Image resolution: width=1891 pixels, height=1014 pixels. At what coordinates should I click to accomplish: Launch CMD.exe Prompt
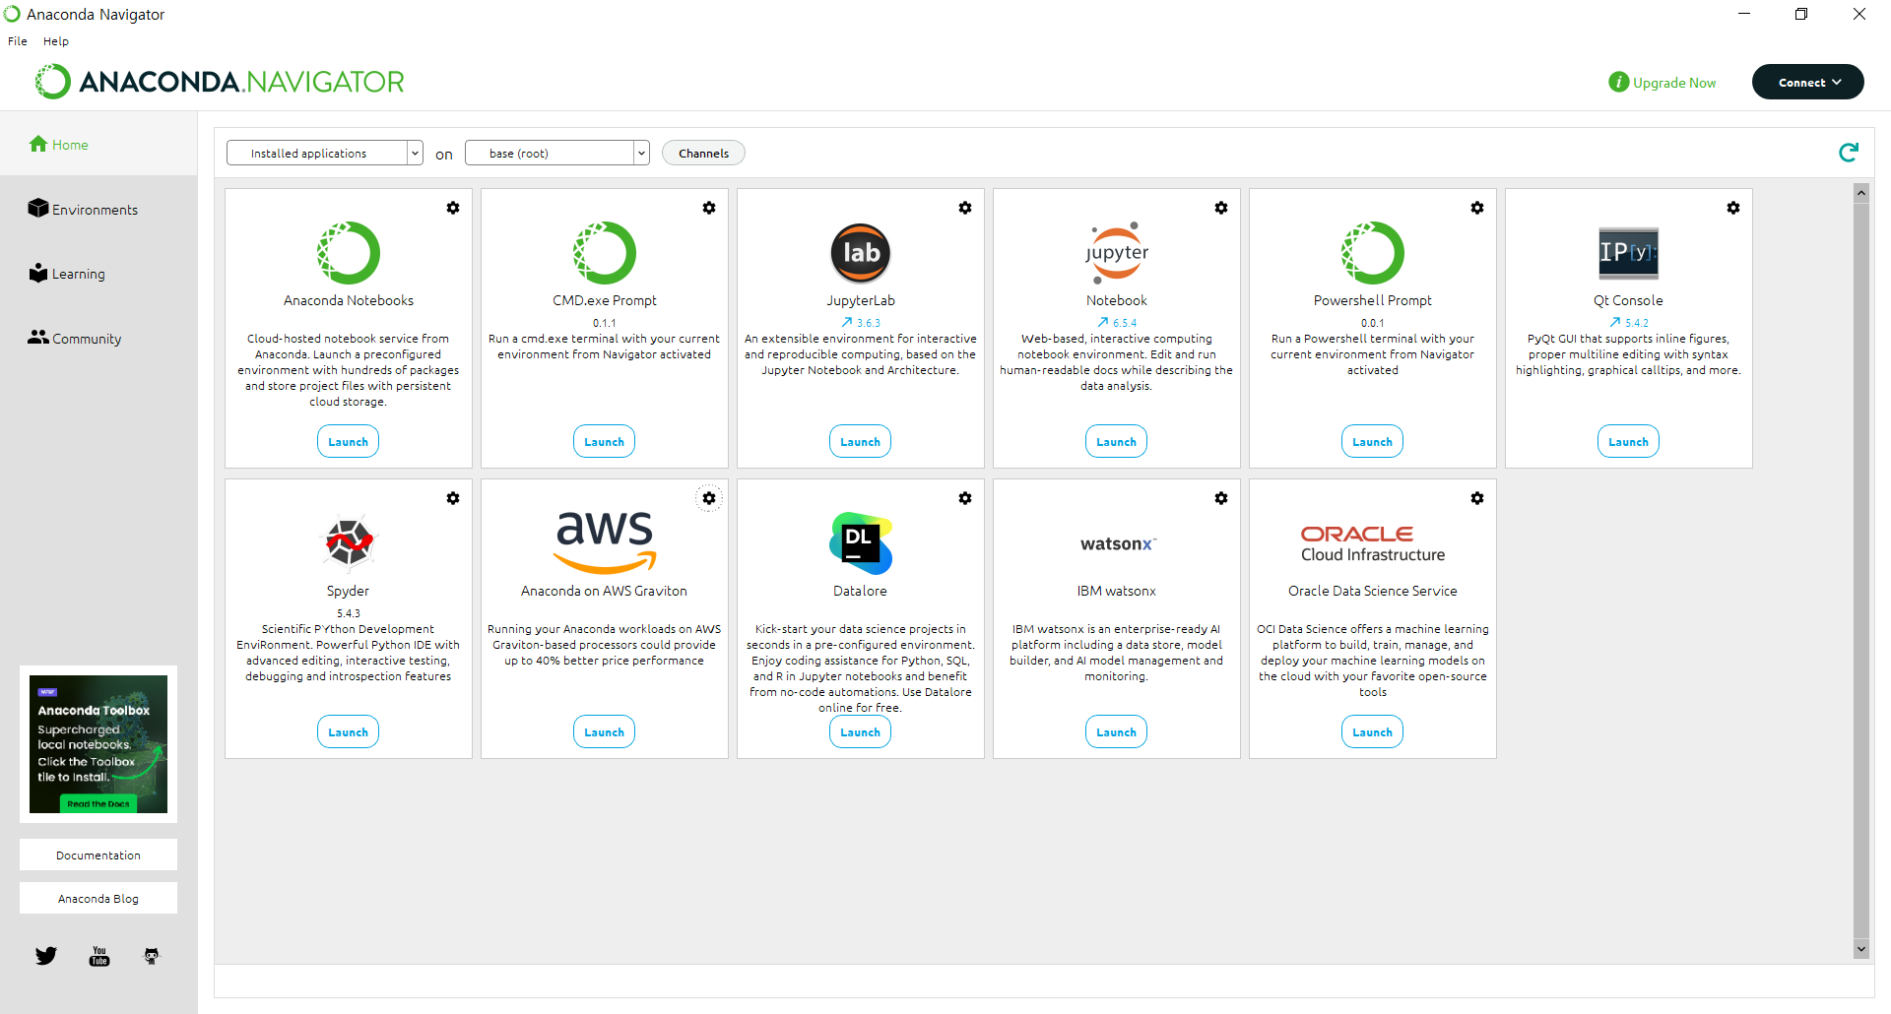[605, 441]
